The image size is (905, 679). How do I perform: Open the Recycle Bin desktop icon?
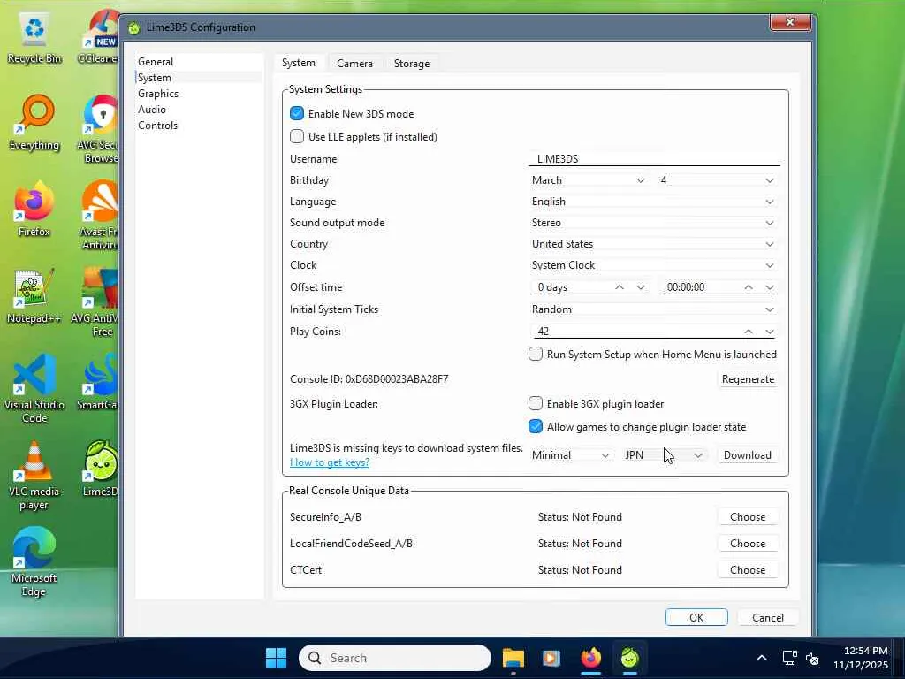pyautogui.click(x=34, y=37)
